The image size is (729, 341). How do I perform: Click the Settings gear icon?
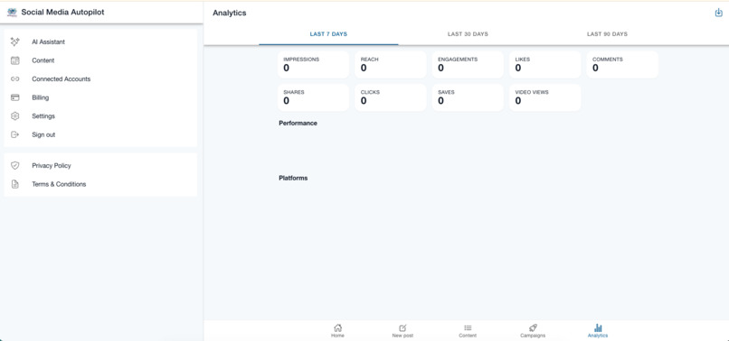14,116
